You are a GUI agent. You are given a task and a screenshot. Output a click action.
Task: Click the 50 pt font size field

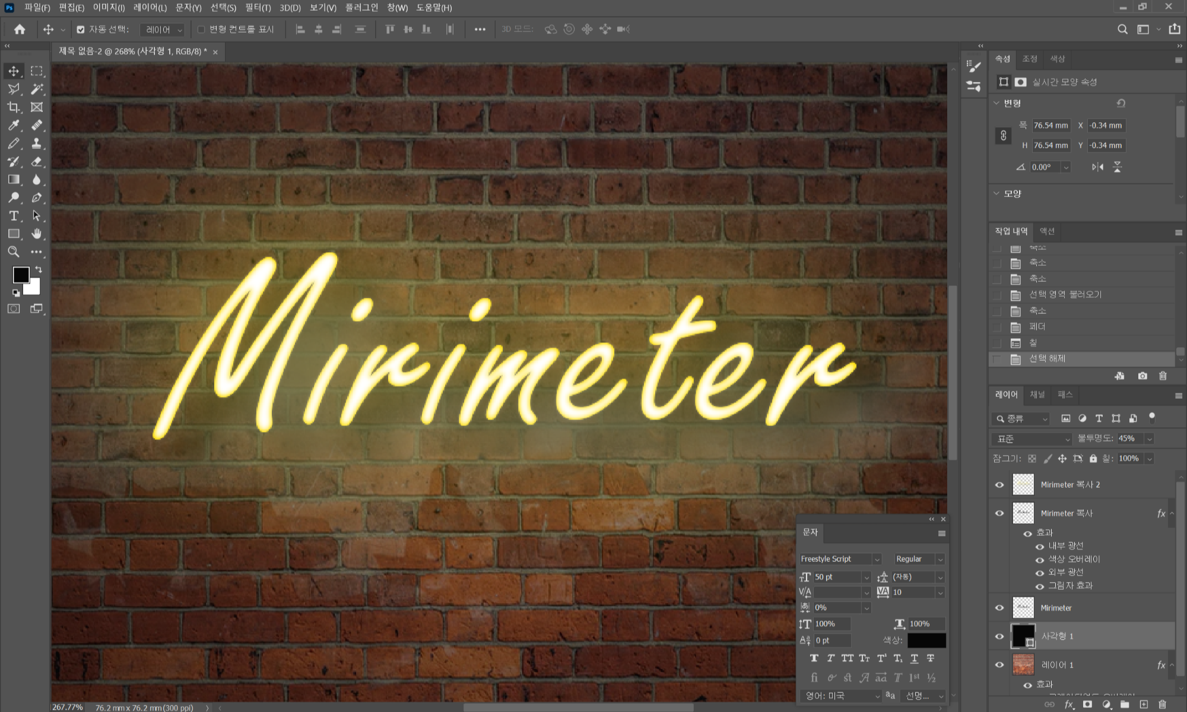pos(837,577)
